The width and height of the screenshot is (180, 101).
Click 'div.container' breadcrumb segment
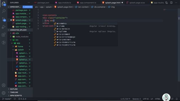[100, 7]
